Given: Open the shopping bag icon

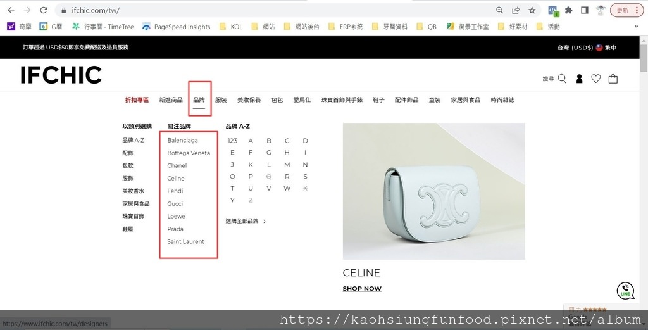Looking at the screenshot, I should pyautogui.click(x=613, y=79).
